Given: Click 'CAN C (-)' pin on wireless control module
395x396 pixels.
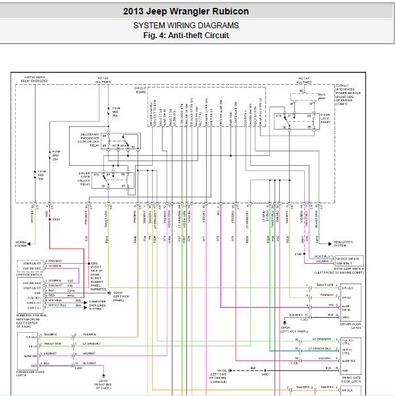Looking at the screenshot, I should [34, 308].
